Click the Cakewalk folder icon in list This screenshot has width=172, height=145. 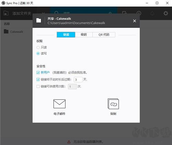pos(6,31)
